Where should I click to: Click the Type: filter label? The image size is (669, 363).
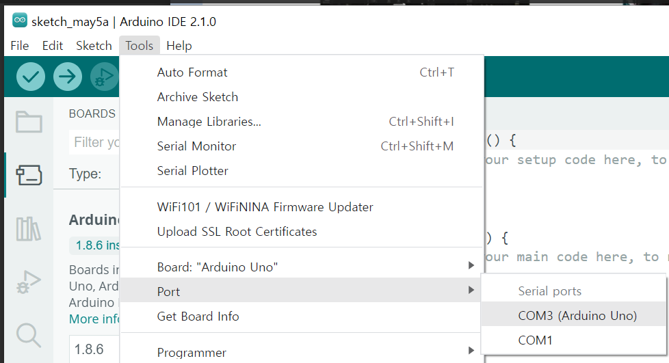(x=86, y=174)
